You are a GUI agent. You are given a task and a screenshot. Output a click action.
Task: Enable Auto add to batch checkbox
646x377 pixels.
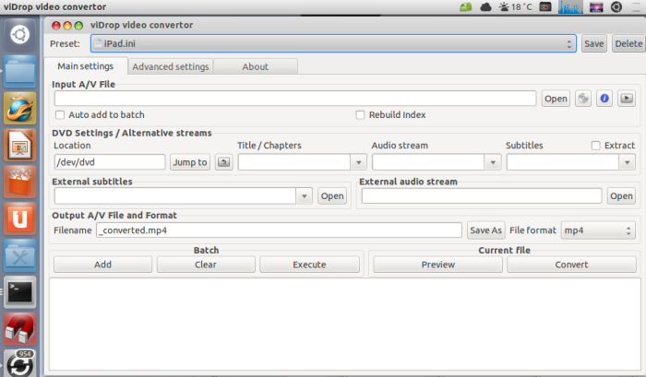pos(60,115)
